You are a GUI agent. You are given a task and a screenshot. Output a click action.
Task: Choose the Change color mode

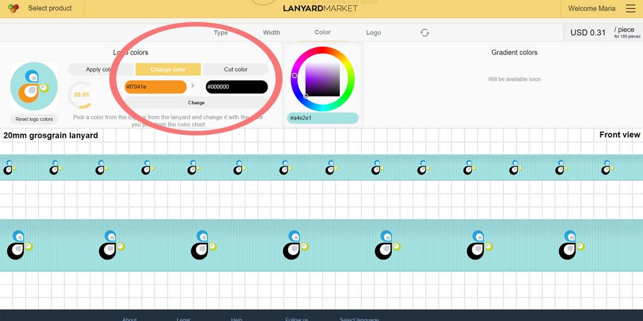(168, 70)
